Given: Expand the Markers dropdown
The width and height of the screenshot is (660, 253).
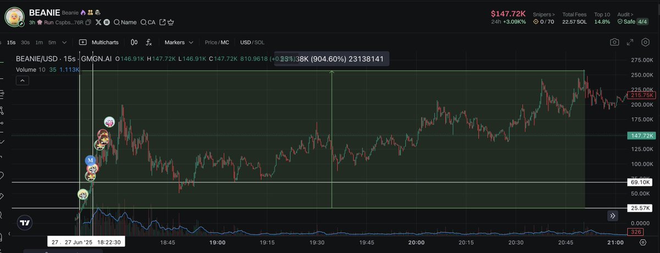Looking at the screenshot, I should click(x=179, y=42).
